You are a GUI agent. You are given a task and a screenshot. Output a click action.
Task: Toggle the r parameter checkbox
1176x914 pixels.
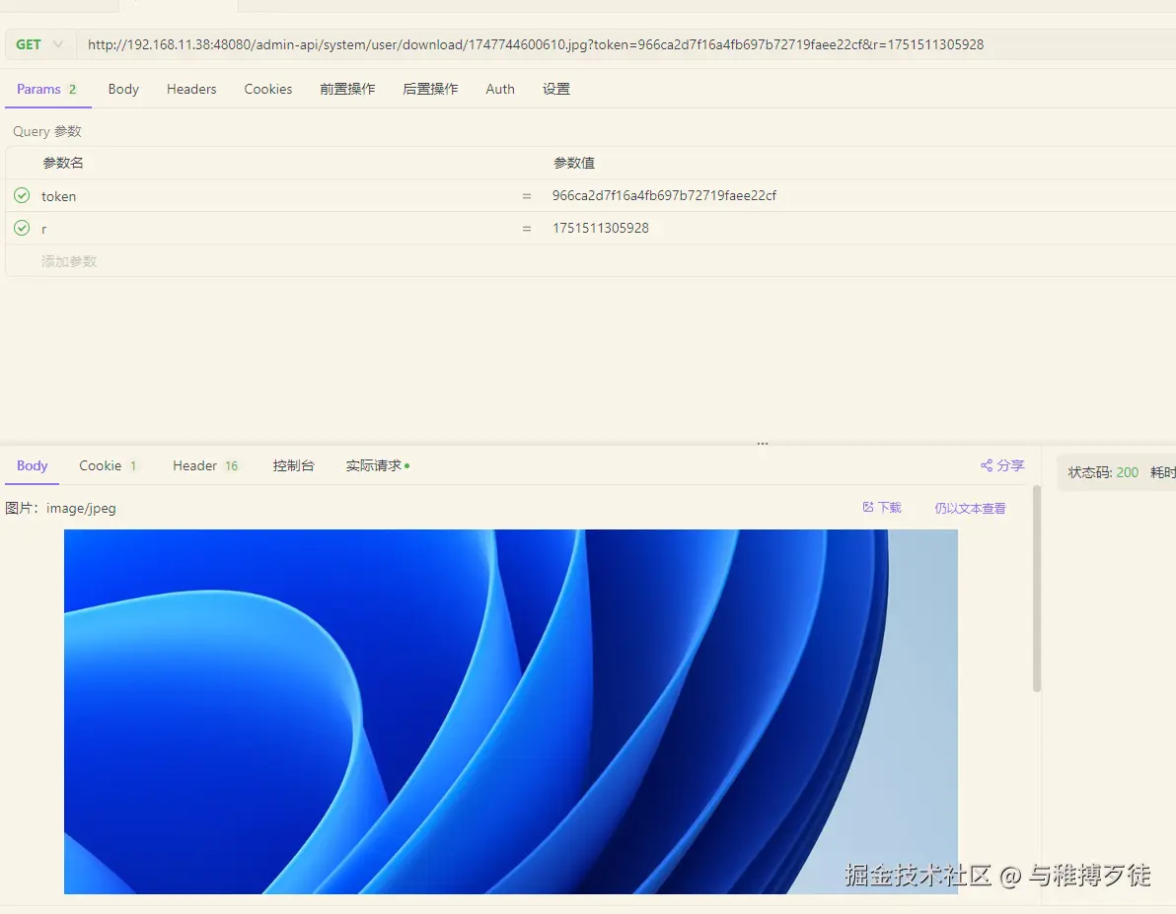tap(22, 228)
